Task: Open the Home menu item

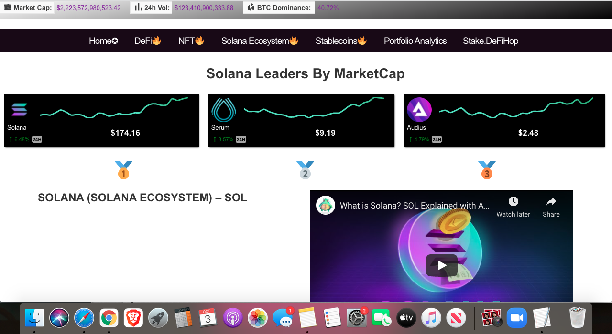Action: click(x=103, y=41)
